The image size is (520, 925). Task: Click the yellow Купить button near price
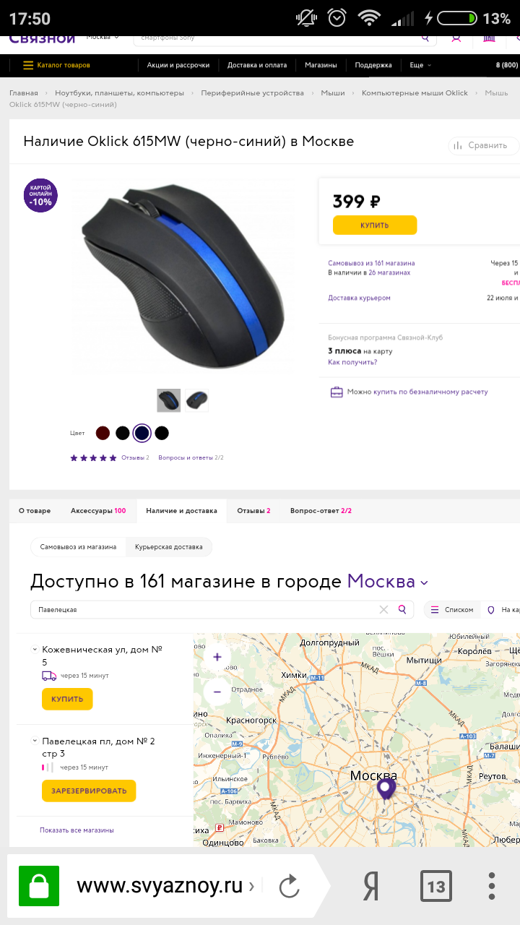tap(375, 225)
